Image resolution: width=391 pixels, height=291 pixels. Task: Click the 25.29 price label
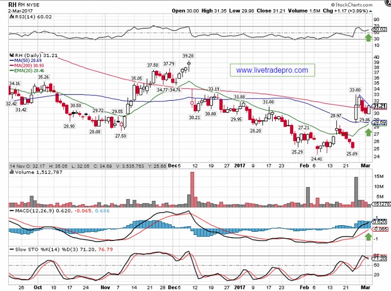[x=297, y=152]
